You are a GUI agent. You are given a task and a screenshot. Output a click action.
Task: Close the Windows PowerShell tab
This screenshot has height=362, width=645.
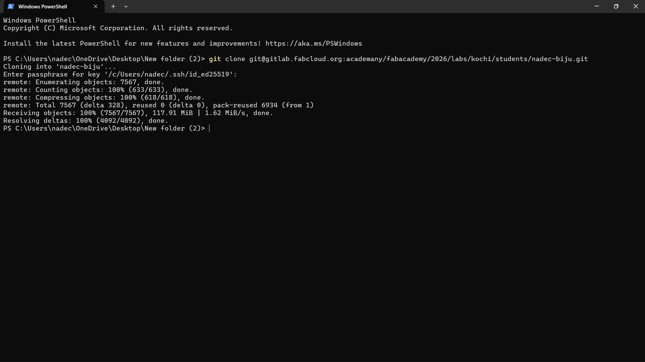coord(95,6)
